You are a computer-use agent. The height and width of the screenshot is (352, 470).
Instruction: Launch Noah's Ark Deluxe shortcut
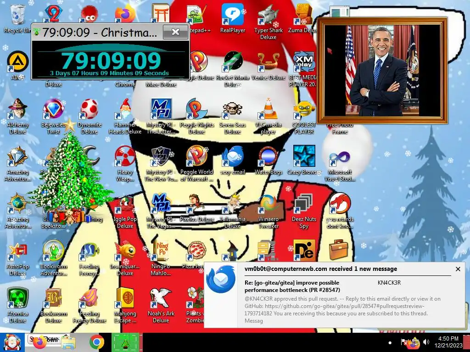tap(161, 305)
